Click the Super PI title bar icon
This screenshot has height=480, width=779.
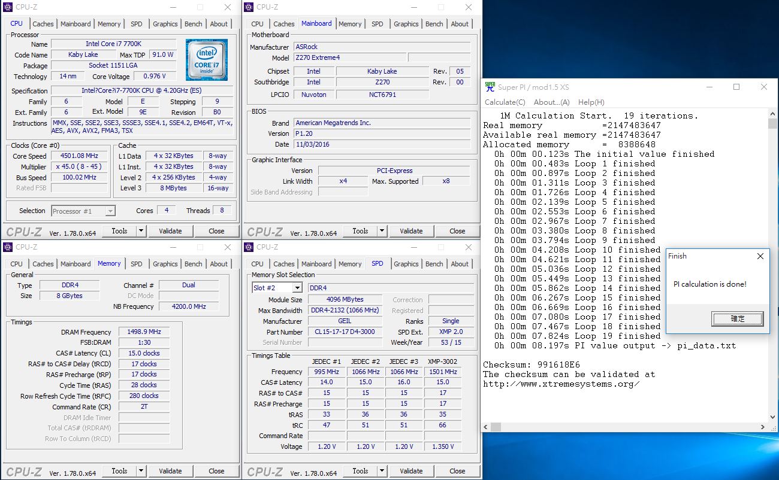coord(490,87)
